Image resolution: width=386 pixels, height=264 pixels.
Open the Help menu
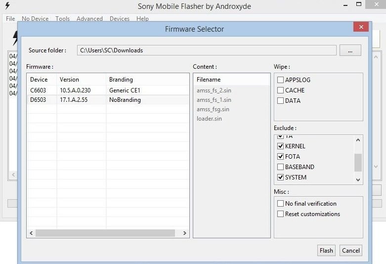tap(142, 19)
